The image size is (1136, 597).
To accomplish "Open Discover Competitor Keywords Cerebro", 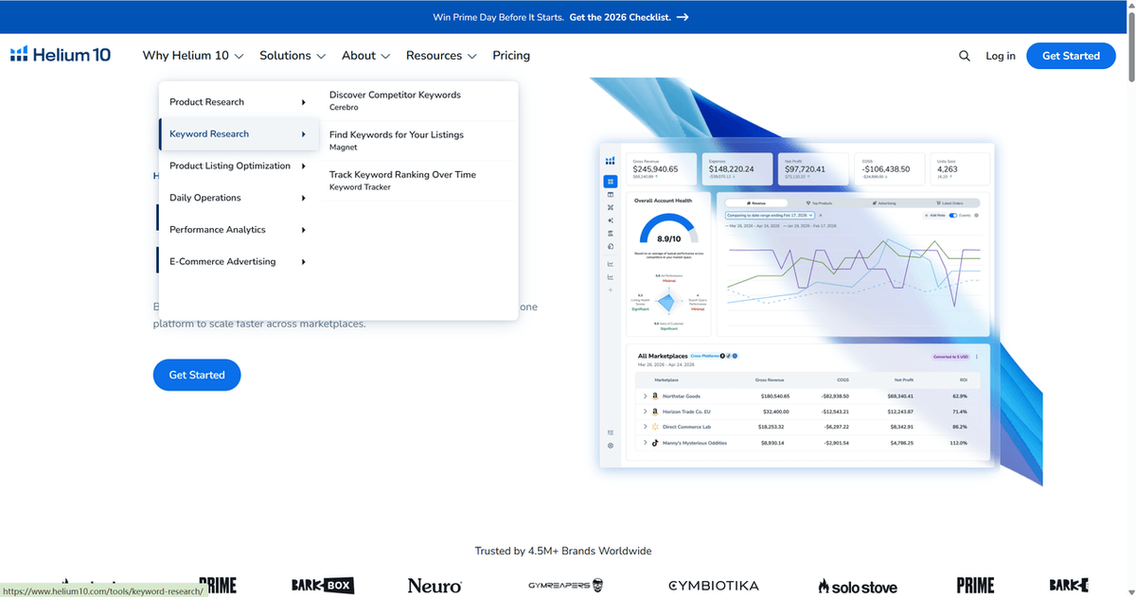I will click(x=420, y=100).
